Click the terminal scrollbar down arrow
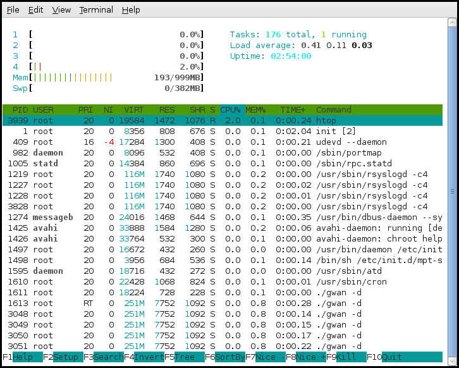This screenshot has width=459, height=368. (452, 360)
